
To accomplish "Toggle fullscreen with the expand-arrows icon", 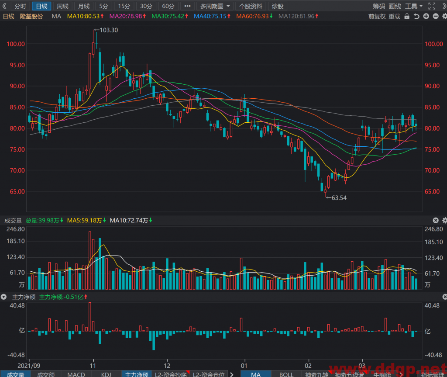I will point(432,6).
